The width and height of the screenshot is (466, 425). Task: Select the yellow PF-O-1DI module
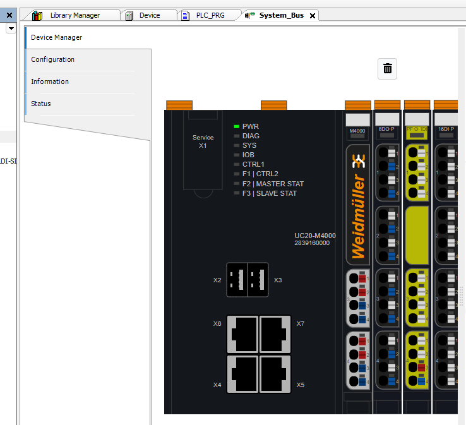(417, 257)
